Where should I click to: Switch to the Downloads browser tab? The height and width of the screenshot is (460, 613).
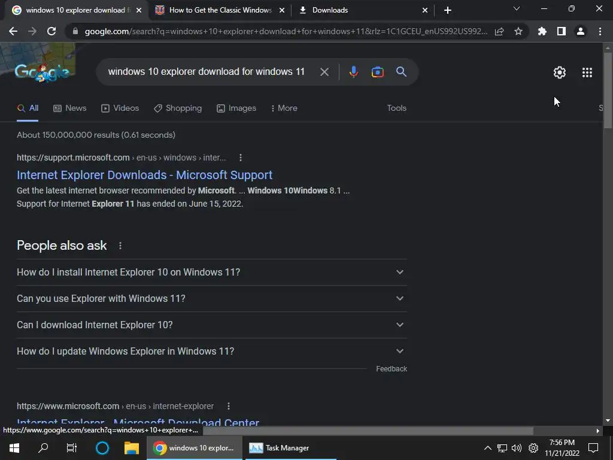362,10
